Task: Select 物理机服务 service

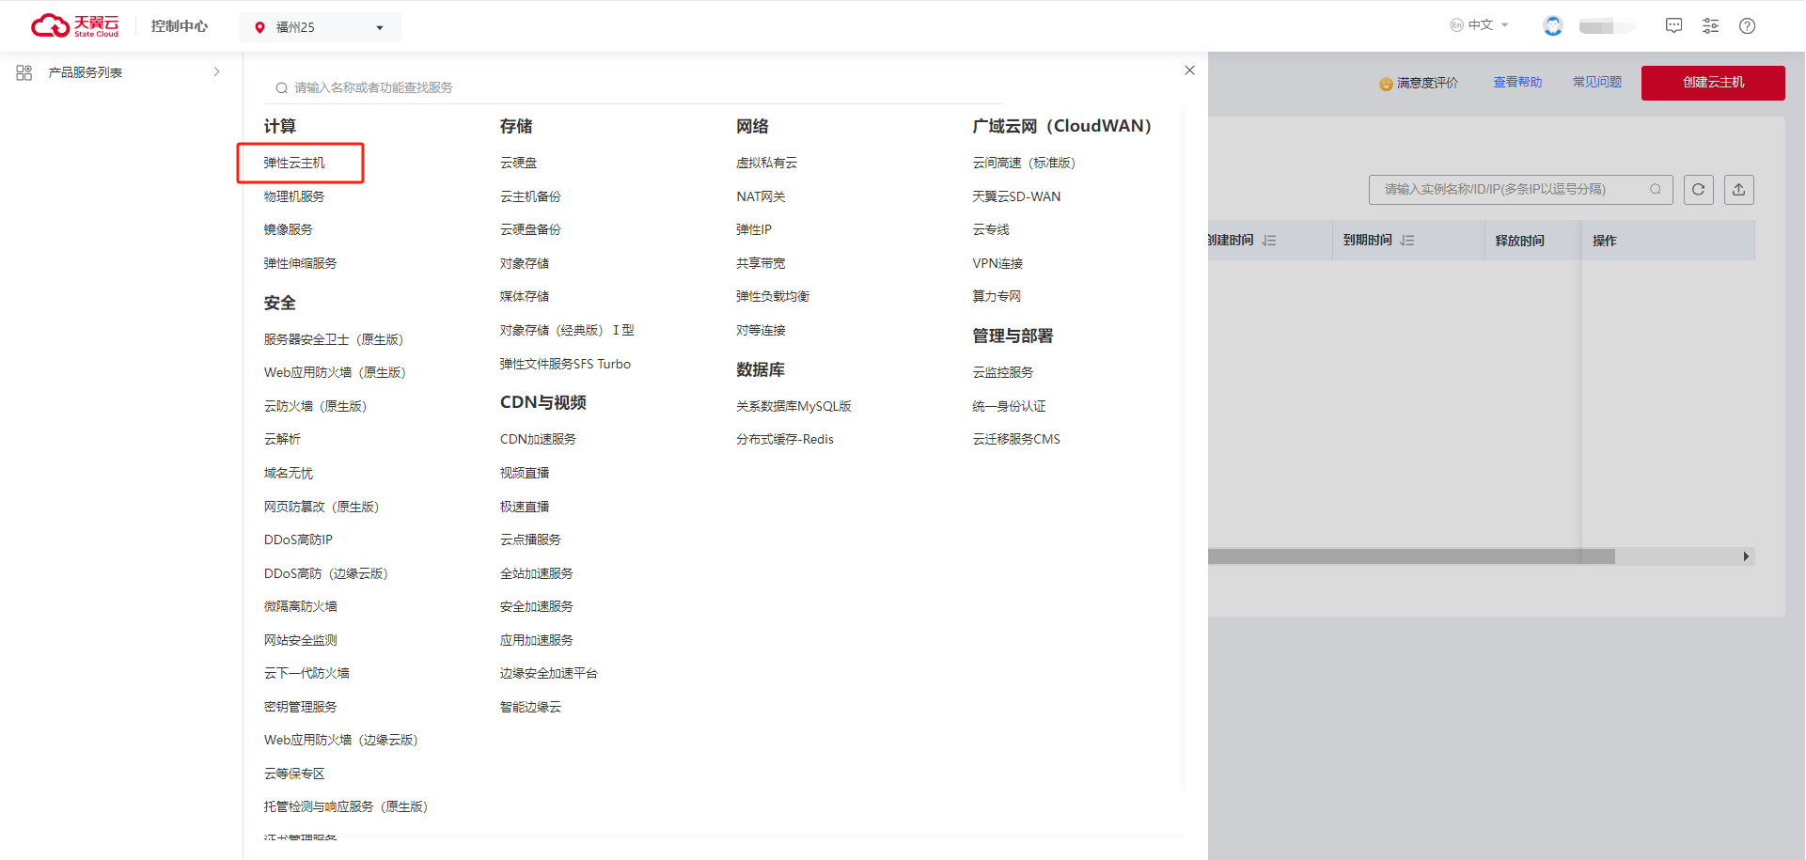Action: coord(294,196)
